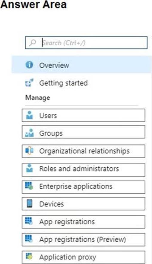Click the Organizational relationships icon

pos(29,151)
